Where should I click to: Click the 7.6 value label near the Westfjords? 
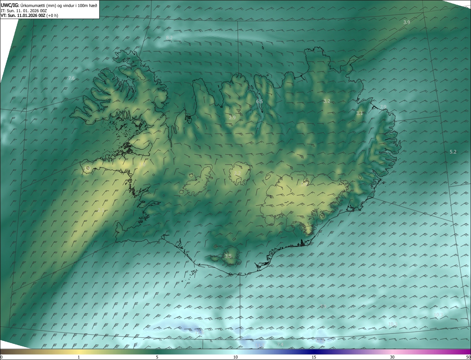[71, 78]
